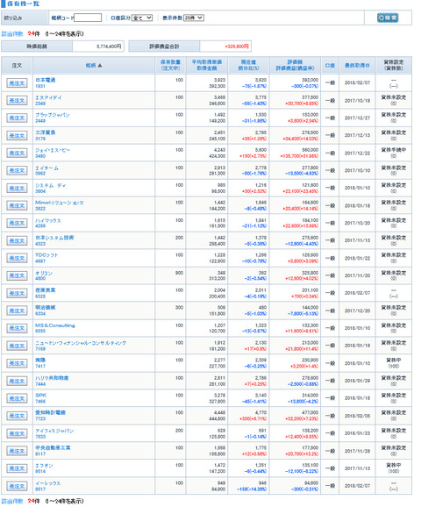Image resolution: width=421 pixels, height=507 pixels.
Task: Click the 最終取得日 column header
Action: 357,65
